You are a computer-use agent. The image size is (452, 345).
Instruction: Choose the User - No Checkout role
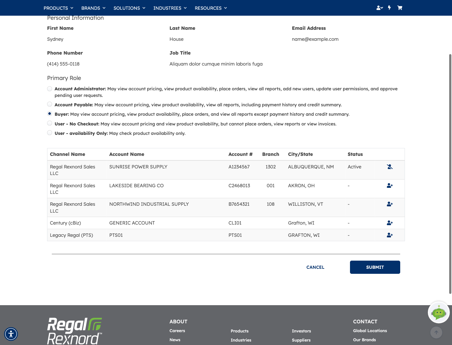(50, 123)
